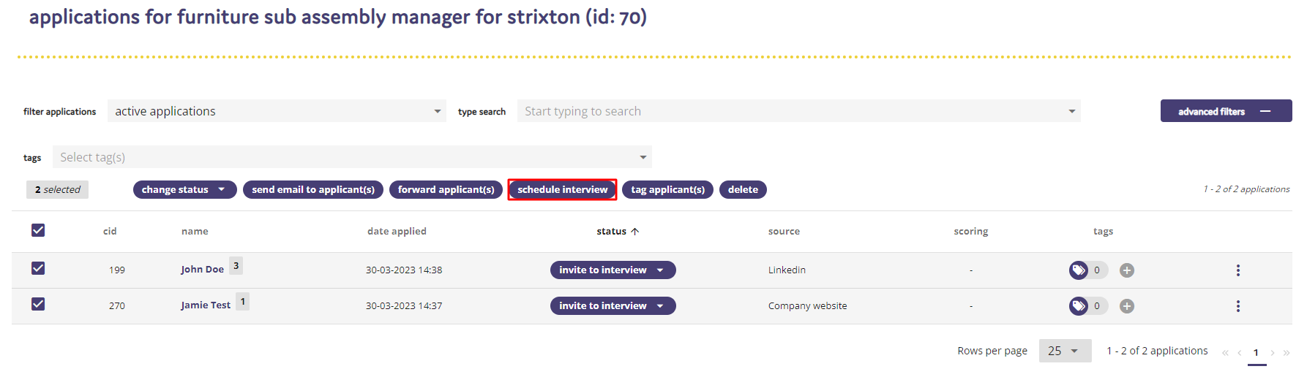Image resolution: width=1307 pixels, height=388 pixels.
Task: Deselect John Doe's row checkbox
Action: click(38, 268)
